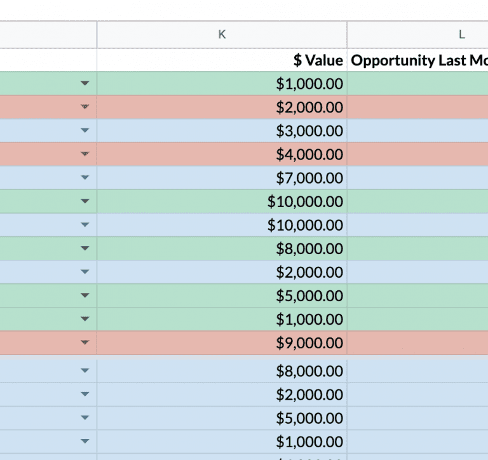Screen dimensions: 488x460
Task: Click the green $8,000.00 value cell
Action: (222, 248)
